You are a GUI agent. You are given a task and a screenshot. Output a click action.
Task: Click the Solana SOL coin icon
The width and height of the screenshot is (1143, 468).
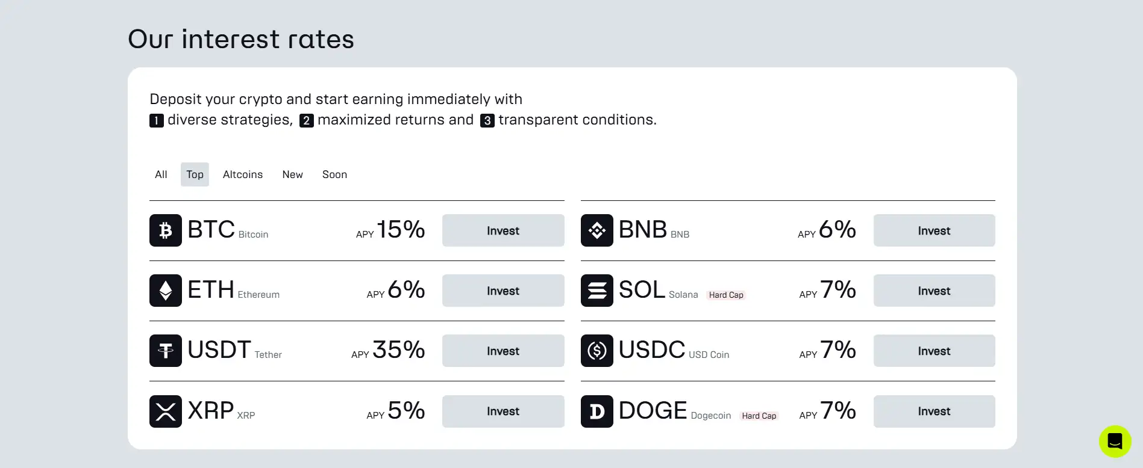click(597, 291)
